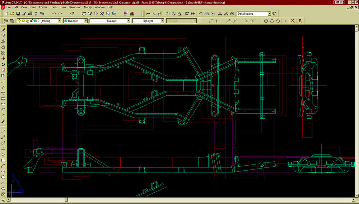Open the Draw menu
Viewport: 359px width, 204px height.
pos(63,7)
